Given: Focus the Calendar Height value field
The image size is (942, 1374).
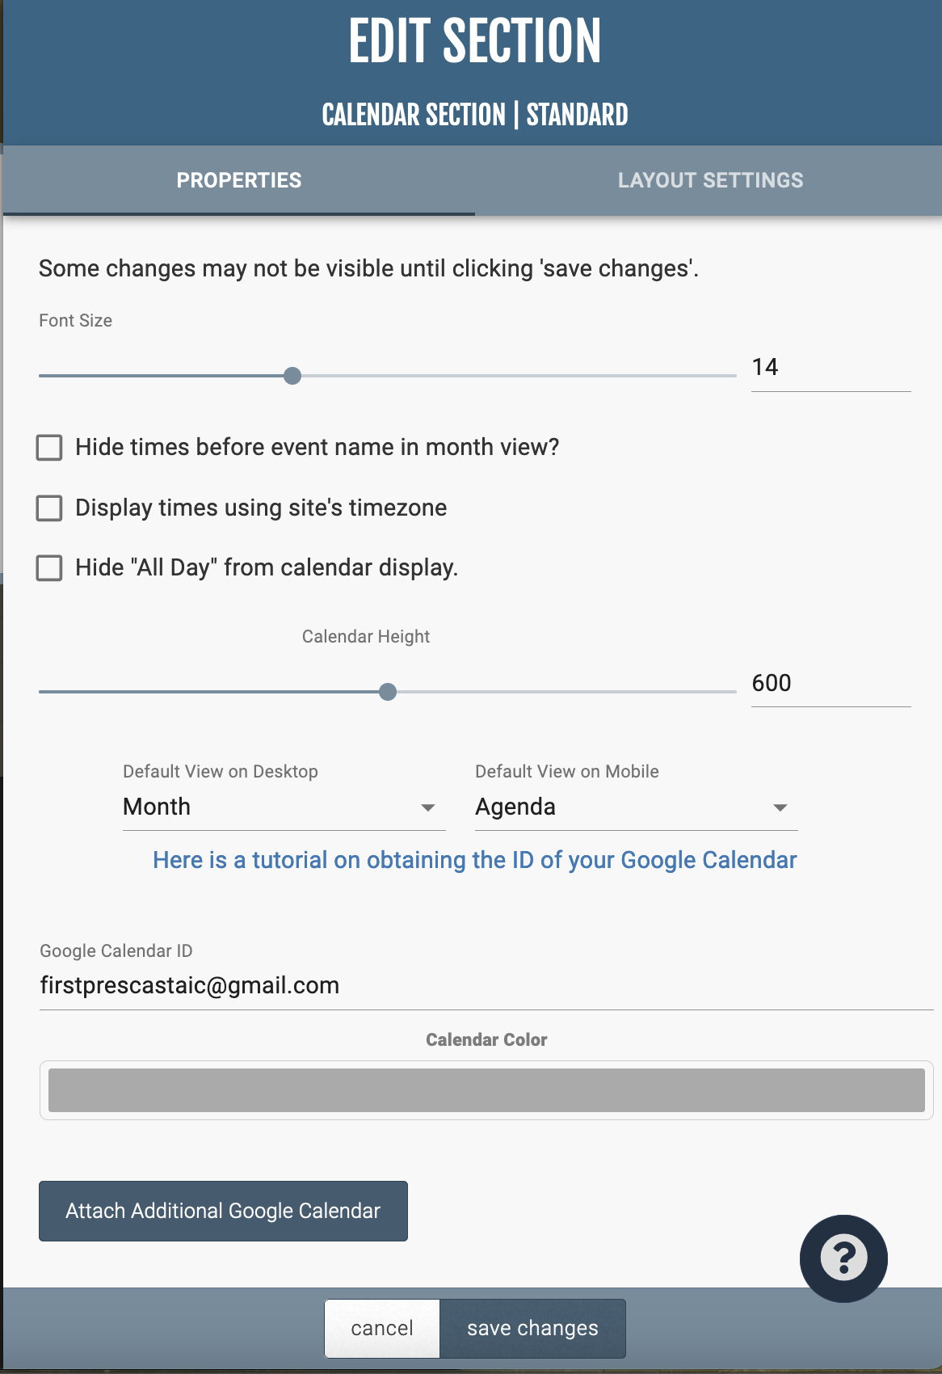Looking at the screenshot, I should [x=830, y=684].
